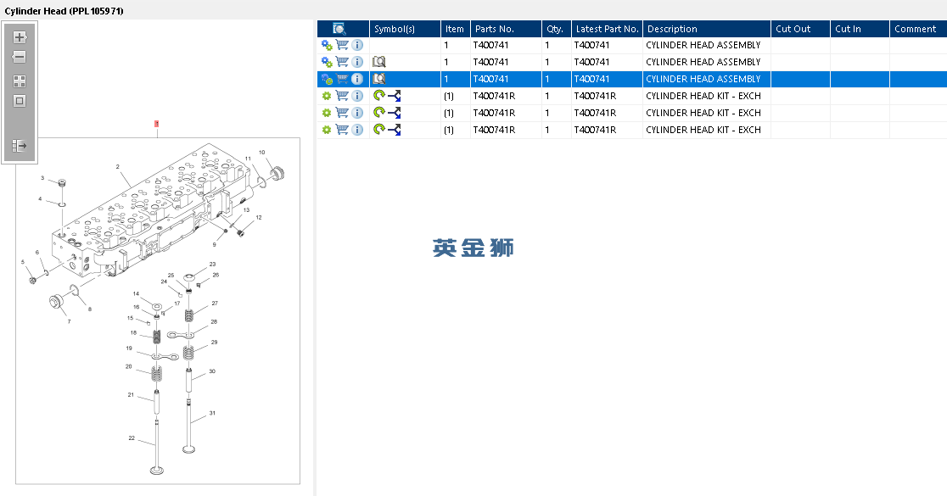Click callout number 7 near the left plug
The image size is (947, 496).
click(x=69, y=321)
